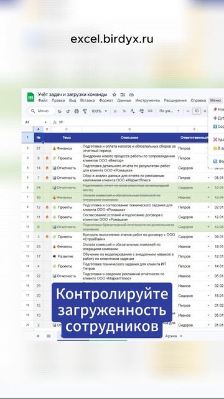224x399 pixels.
Task: Open the «Петров» dropdown in row 5
Action: (x=208, y=178)
